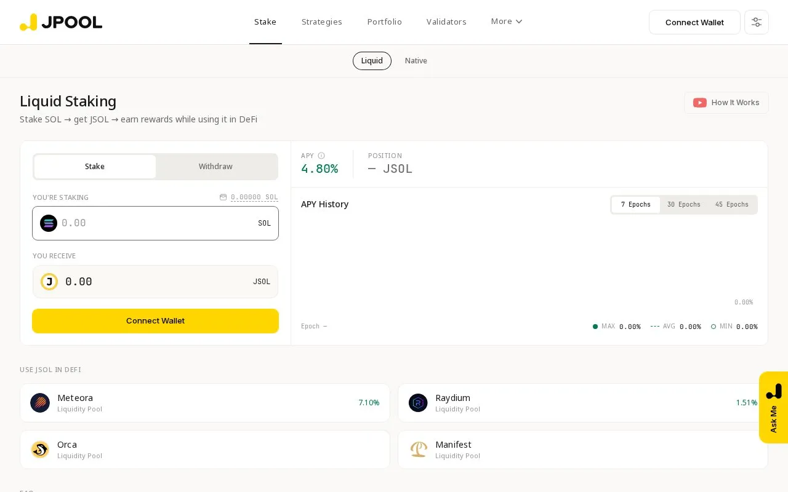Viewport: 788px width, 492px height.
Task: Click the 0.00000 SOL balance link
Action: (x=254, y=197)
